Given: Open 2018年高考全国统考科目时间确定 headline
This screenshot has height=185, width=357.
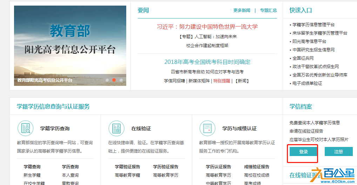Looking at the screenshot, I should click(x=207, y=62).
